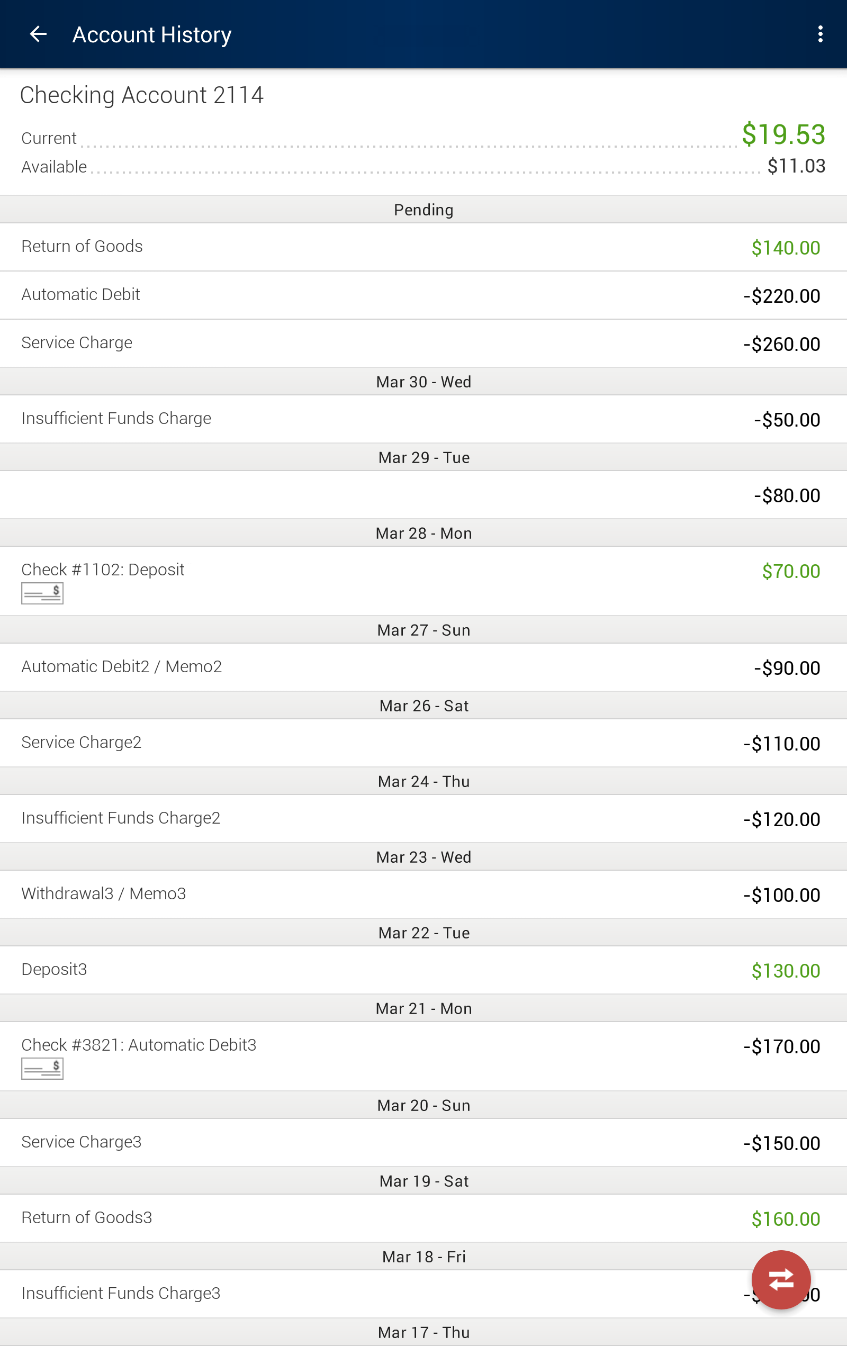Tap the back arrow icon

38,35
